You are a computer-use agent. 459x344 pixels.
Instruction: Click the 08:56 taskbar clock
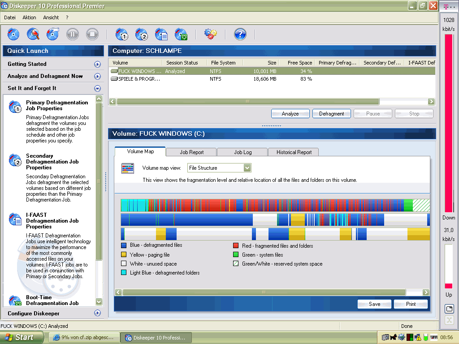click(446, 338)
